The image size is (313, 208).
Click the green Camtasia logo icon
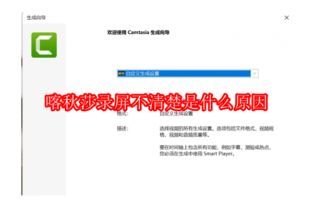(x=44, y=45)
